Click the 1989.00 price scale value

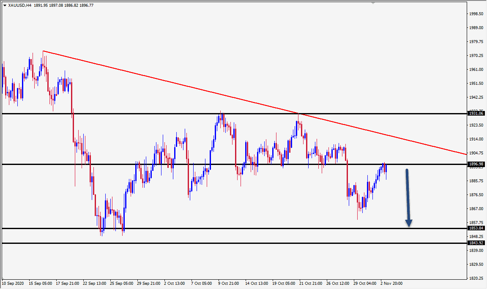tap(476, 27)
